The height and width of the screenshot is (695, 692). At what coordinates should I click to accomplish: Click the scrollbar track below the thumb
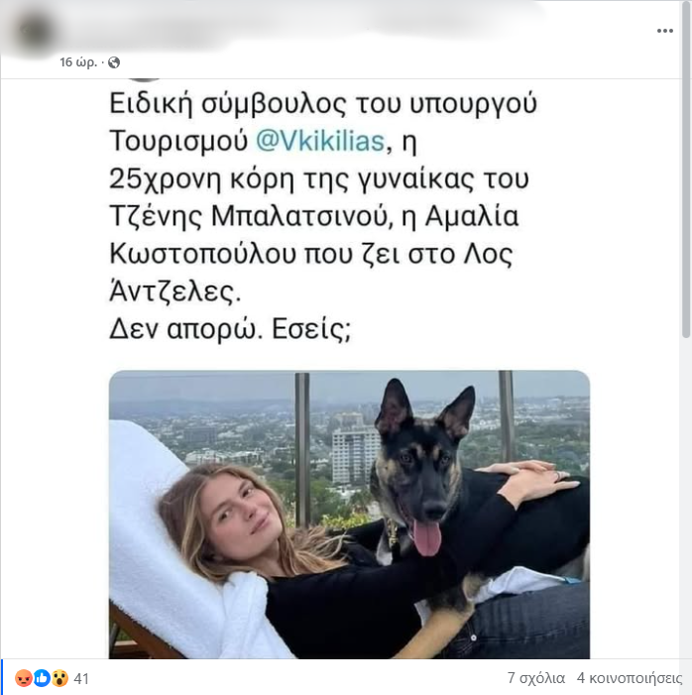tap(686, 497)
